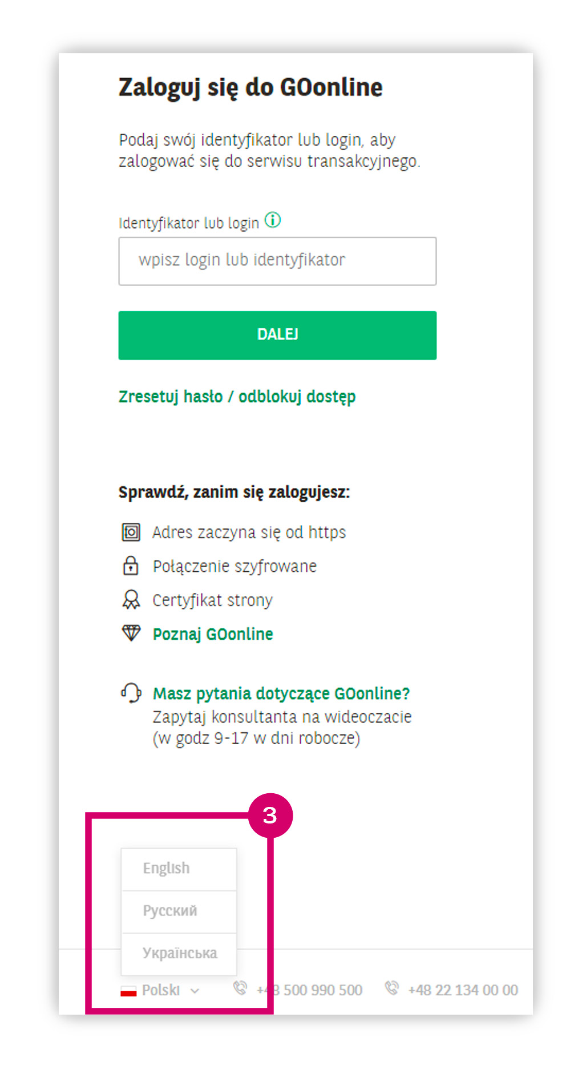
Task: Click the safe icon next to https address
Action: 131,532
